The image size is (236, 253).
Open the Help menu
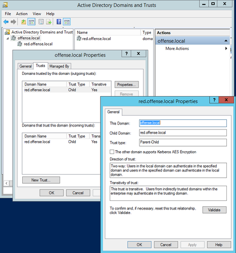click(x=50, y=14)
